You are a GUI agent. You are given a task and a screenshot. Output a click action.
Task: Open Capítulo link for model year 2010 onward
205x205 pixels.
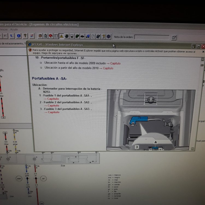[x=108, y=68]
